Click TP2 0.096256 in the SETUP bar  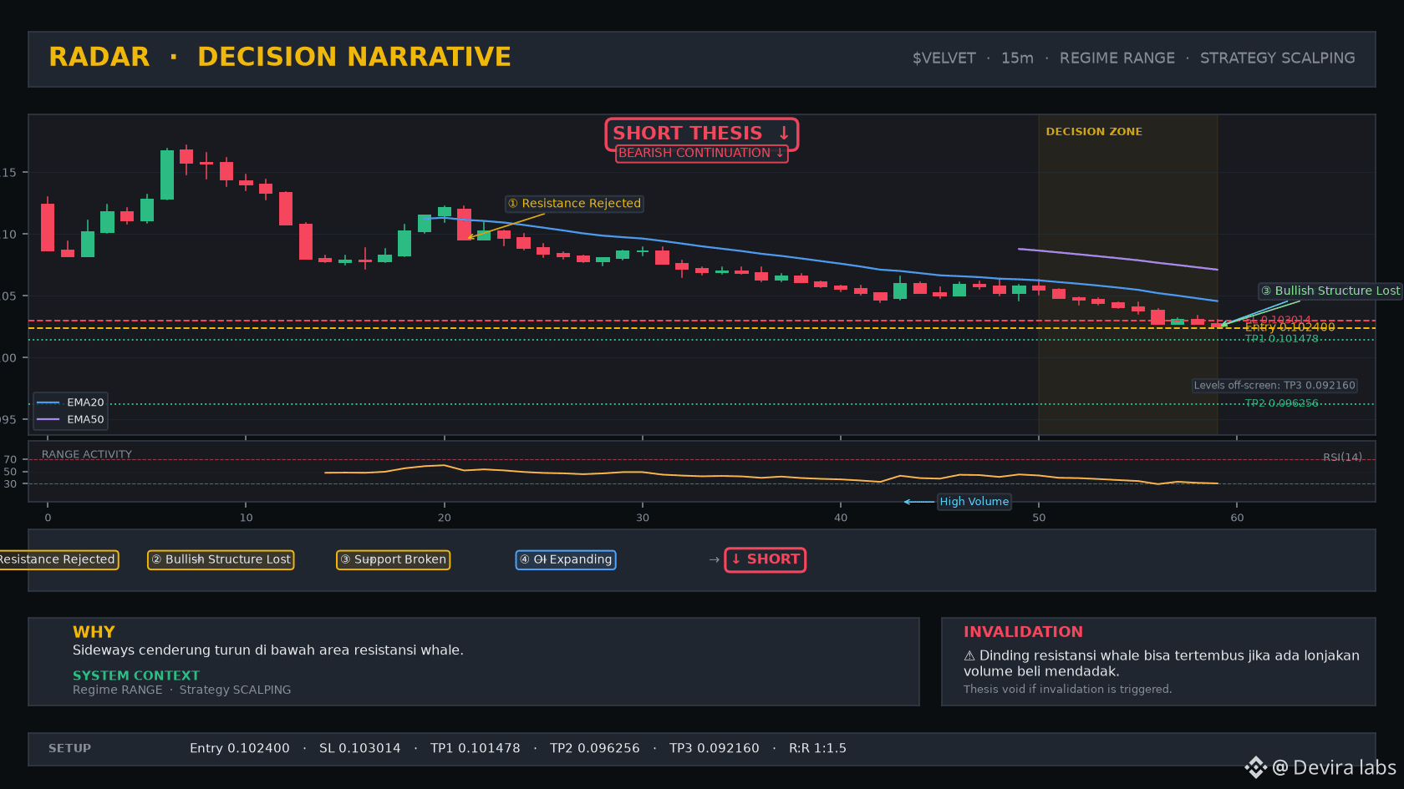click(x=595, y=749)
